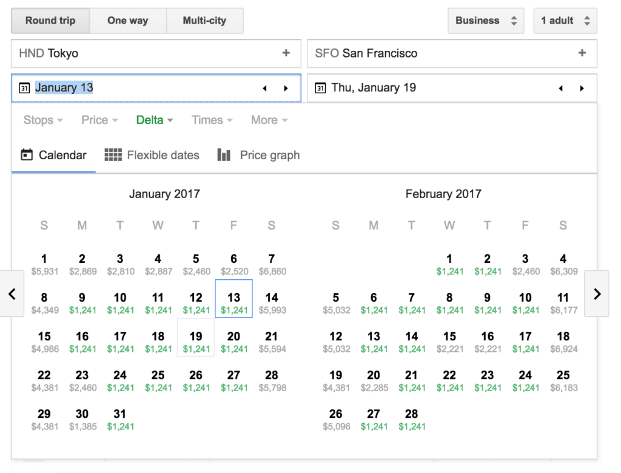Select January 2 priced $2,869
Screen dimensions: 621x473
coord(82,264)
